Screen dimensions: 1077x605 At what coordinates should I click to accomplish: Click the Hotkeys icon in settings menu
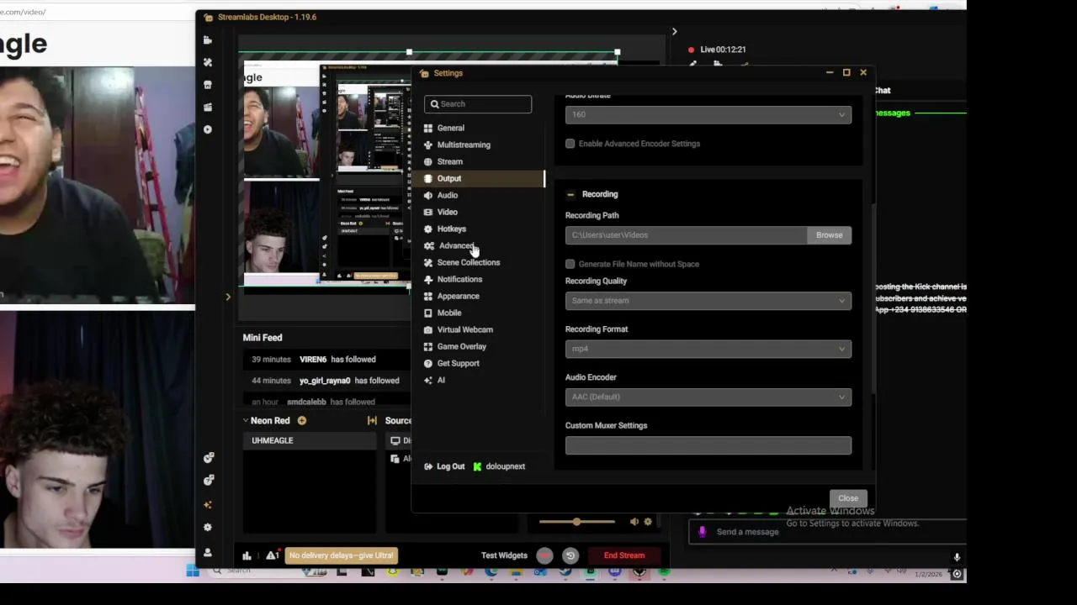tap(428, 229)
